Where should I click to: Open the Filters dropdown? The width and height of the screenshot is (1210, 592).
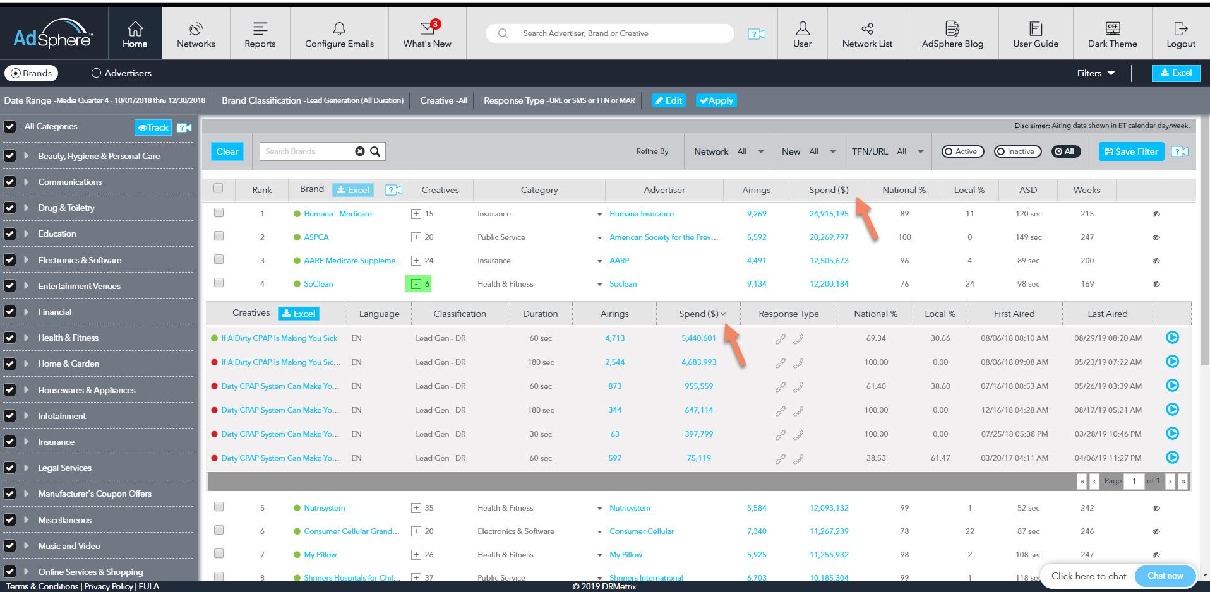(1096, 73)
